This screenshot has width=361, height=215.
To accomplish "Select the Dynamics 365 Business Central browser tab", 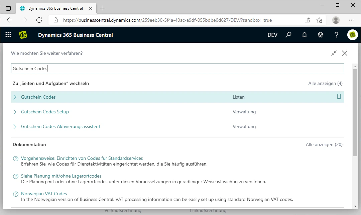I will pos(55,8).
